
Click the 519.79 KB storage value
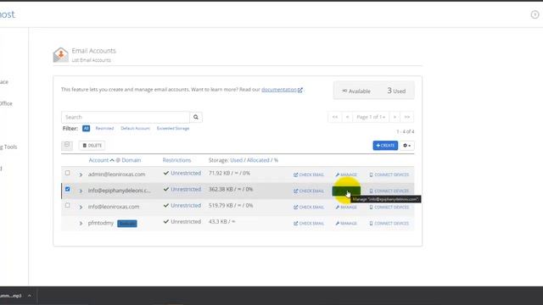pyautogui.click(x=218, y=205)
